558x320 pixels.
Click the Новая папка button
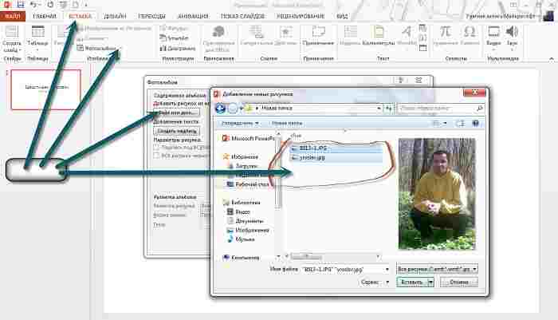pos(287,124)
